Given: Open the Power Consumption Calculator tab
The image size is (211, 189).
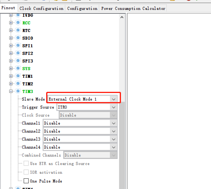Looking at the screenshot, I should (x=133, y=8).
